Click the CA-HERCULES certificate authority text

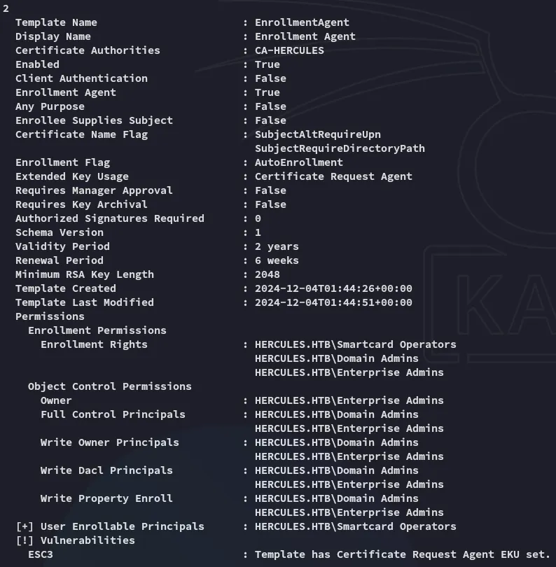(x=289, y=50)
